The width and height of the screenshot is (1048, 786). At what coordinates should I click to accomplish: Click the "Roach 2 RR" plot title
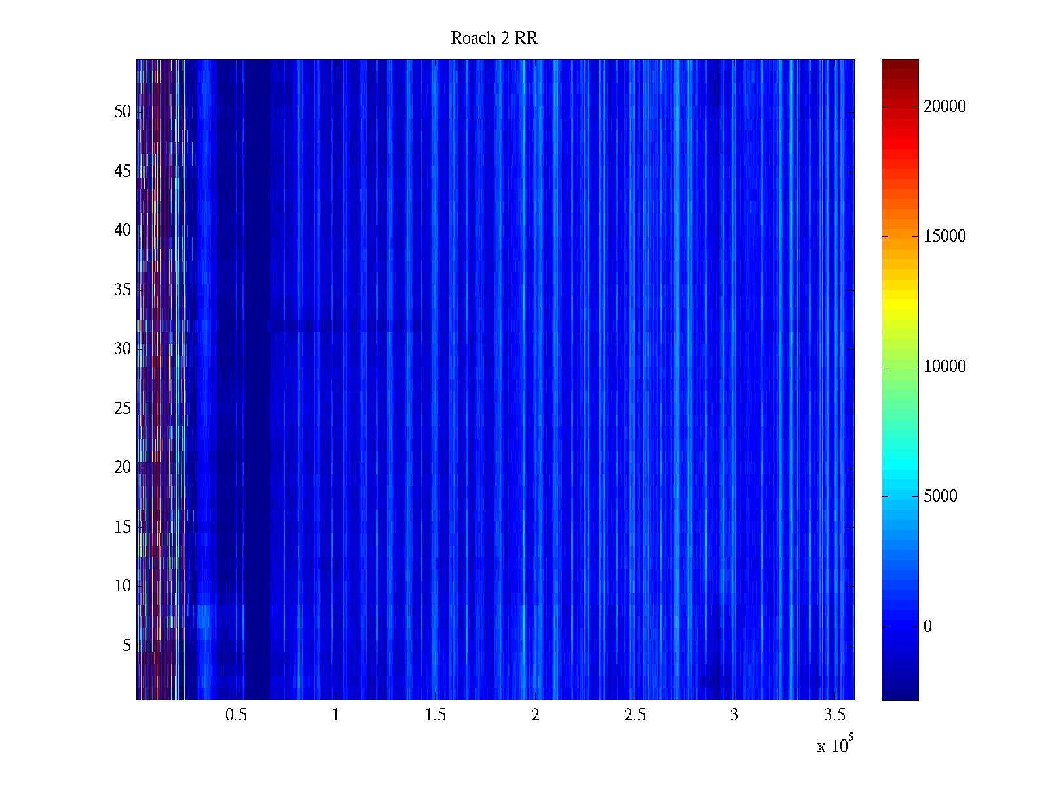(494, 39)
